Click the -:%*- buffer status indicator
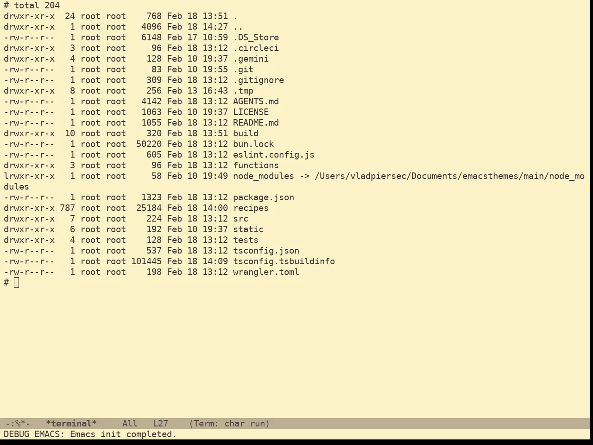593x445 pixels. click(x=18, y=424)
